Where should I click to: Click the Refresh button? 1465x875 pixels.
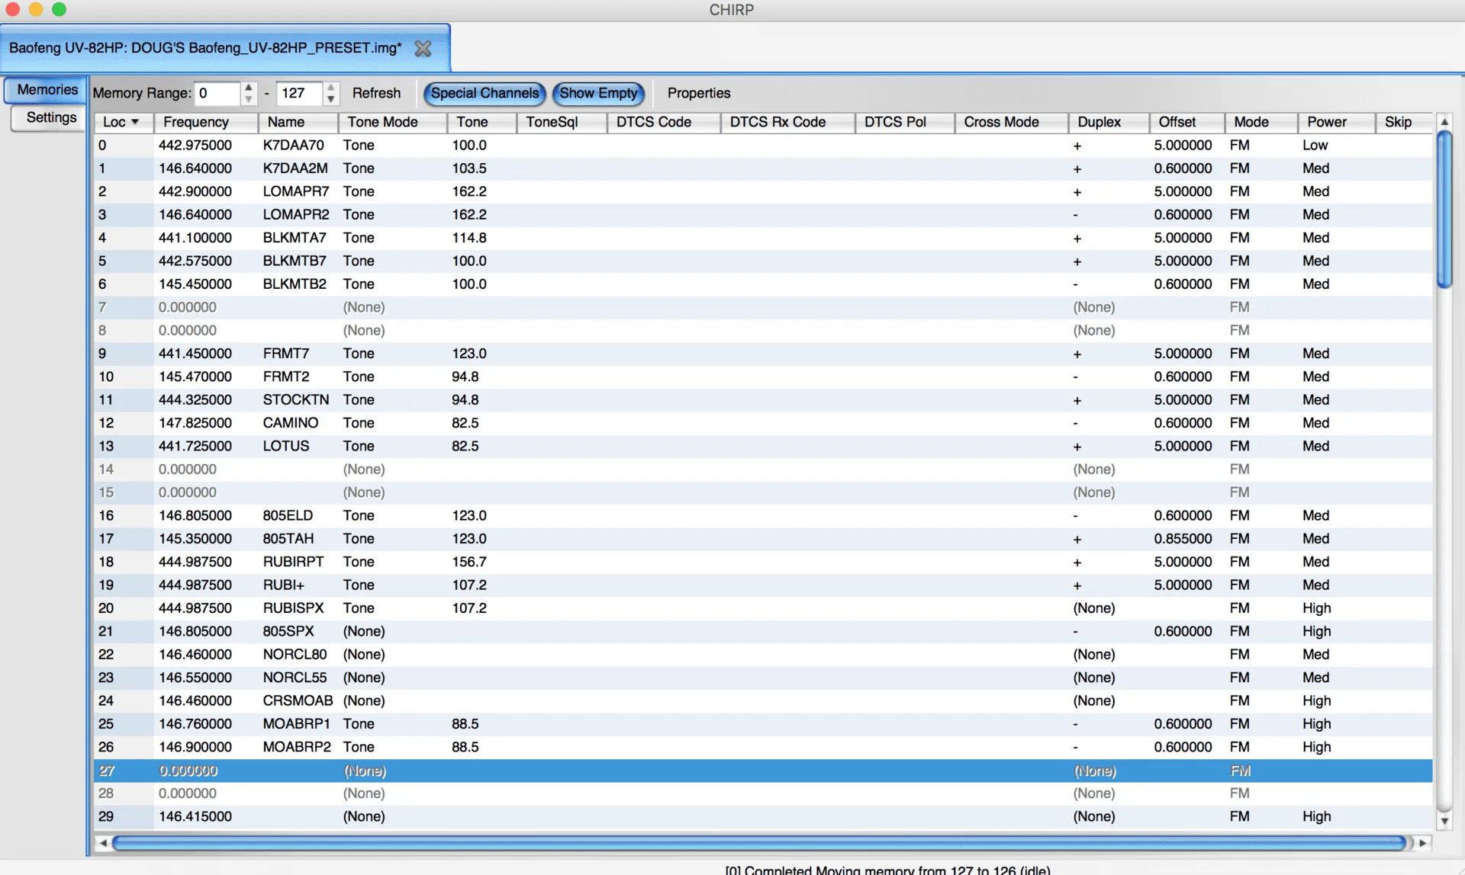click(376, 93)
